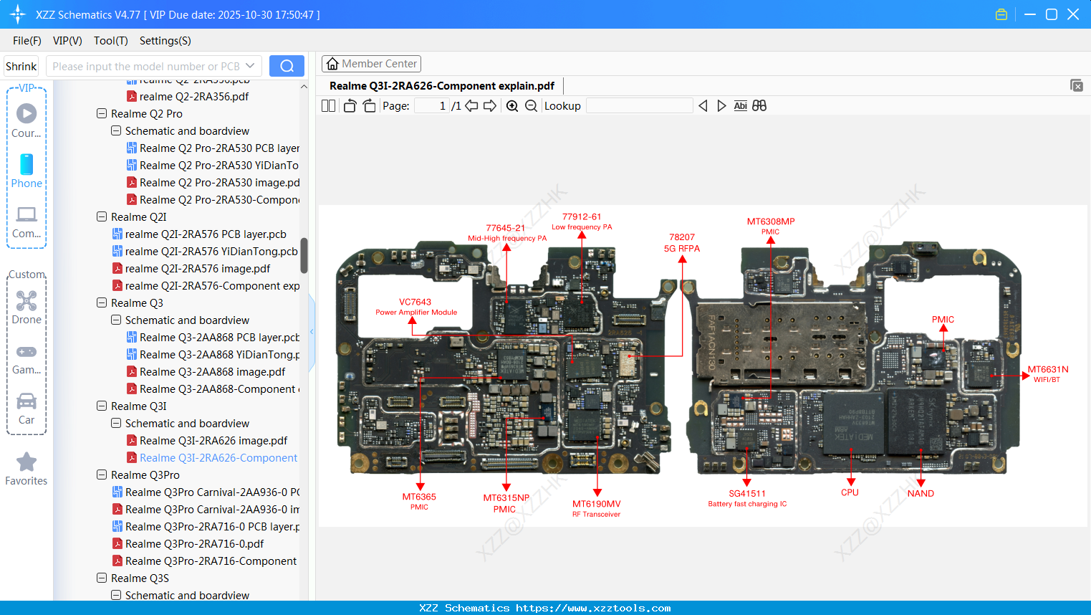
Task: Open the Tool(T) menu
Action: [x=111, y=41]
